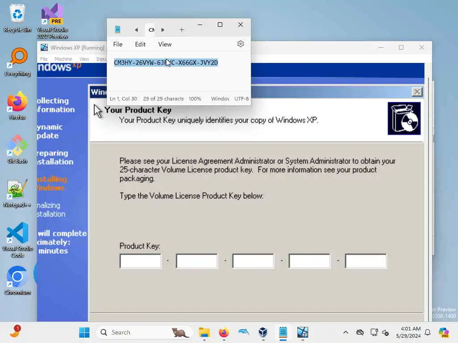Open the notifications bell icon
The width and height of the screenshot is (458, 343).
pos(428,332)
